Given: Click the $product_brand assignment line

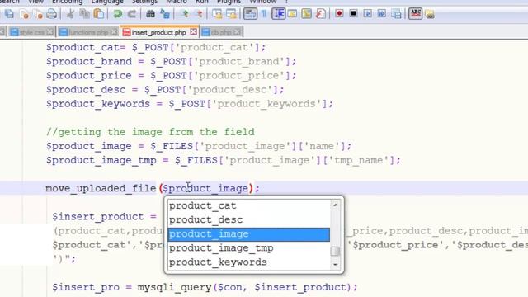Looking at the screenshot, I should point(171,61).
